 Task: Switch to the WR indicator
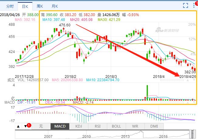pyautogui.click(x=135, y=126)
